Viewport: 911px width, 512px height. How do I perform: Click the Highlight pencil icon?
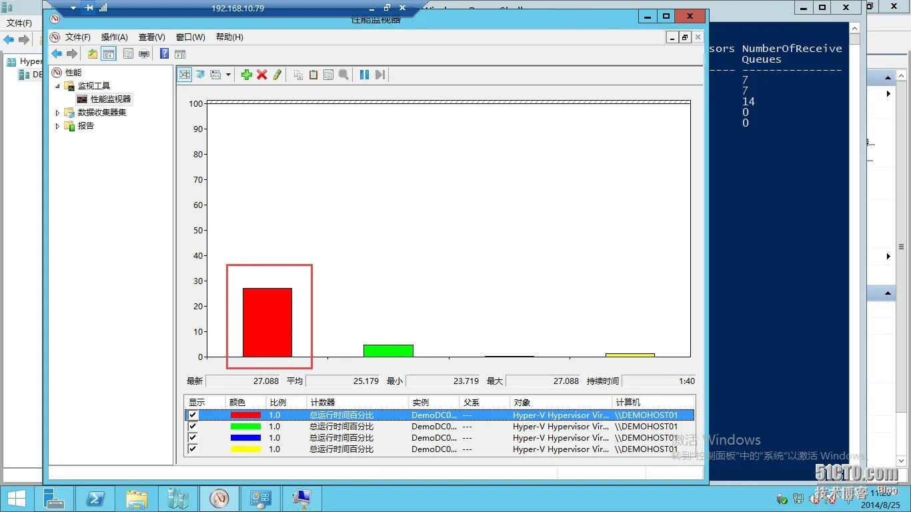point(277,75)
